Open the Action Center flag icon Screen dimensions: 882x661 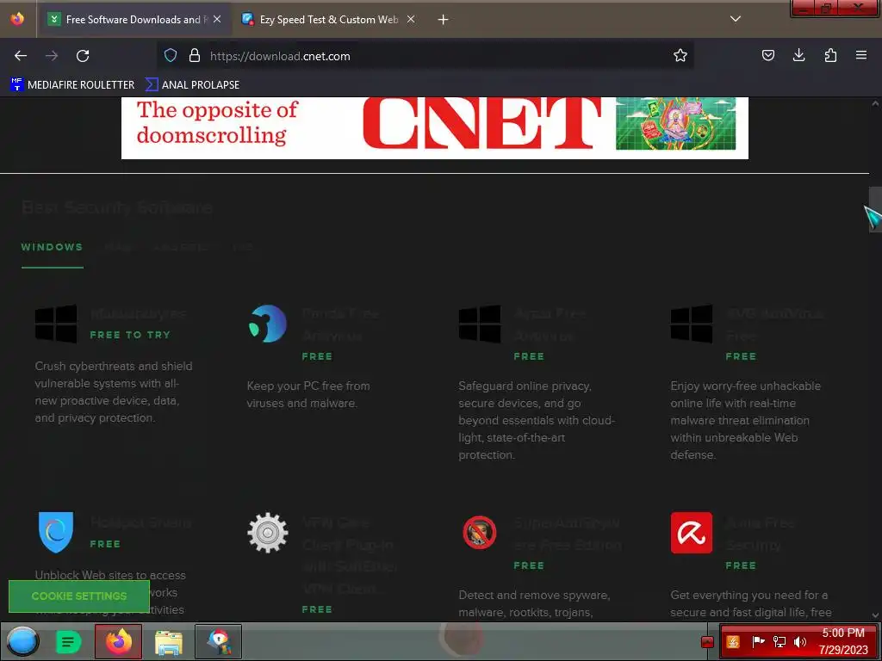(758, 641)
